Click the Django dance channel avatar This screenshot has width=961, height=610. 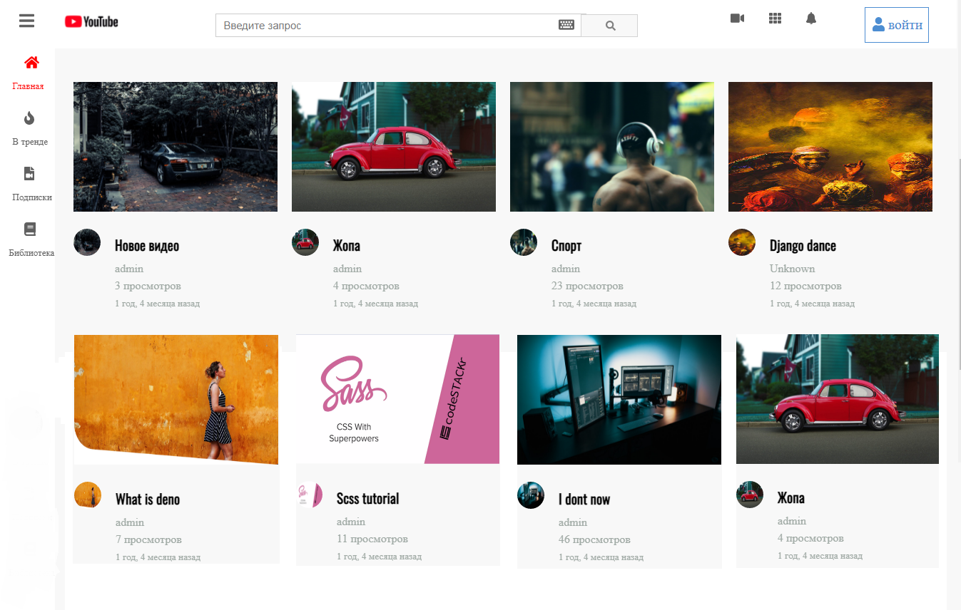742,242
